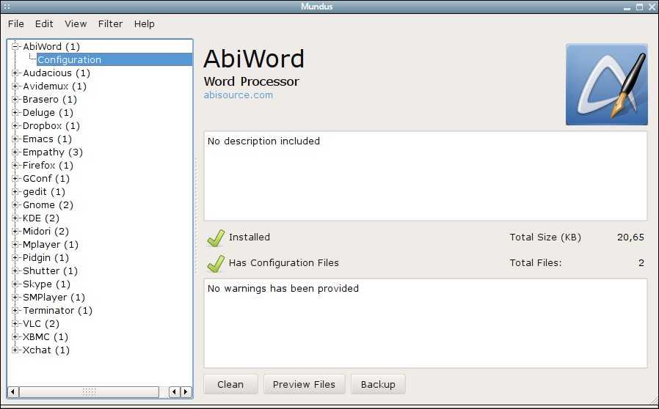The width and height of the screenshot is (659, 409).
Task: Select SMPlayer (1) in the tree
Action: 54,298
